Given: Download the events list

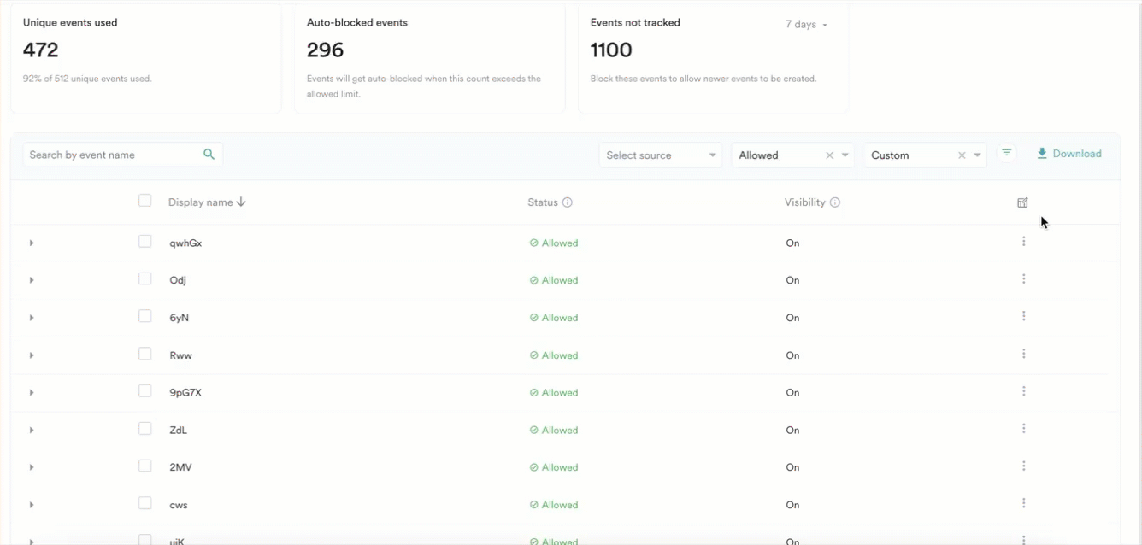Looking at the screenshot, I should point(1068,154).
